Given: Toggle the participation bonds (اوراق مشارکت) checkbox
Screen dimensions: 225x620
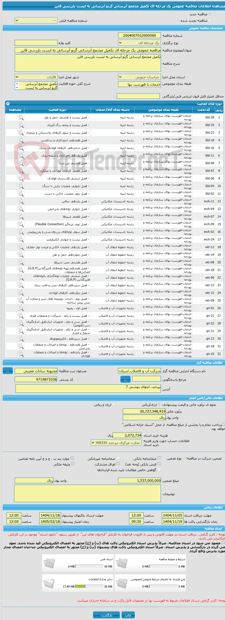Looking at the screenshot, I should click(x=118, y=464).
